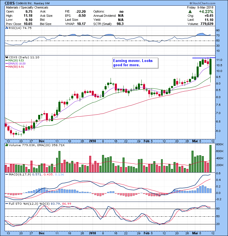The height and width of the screenshot is (236, 228).
Task: Click the candlestick icon beside CDXS (Daily)
Action: [7, 57]
